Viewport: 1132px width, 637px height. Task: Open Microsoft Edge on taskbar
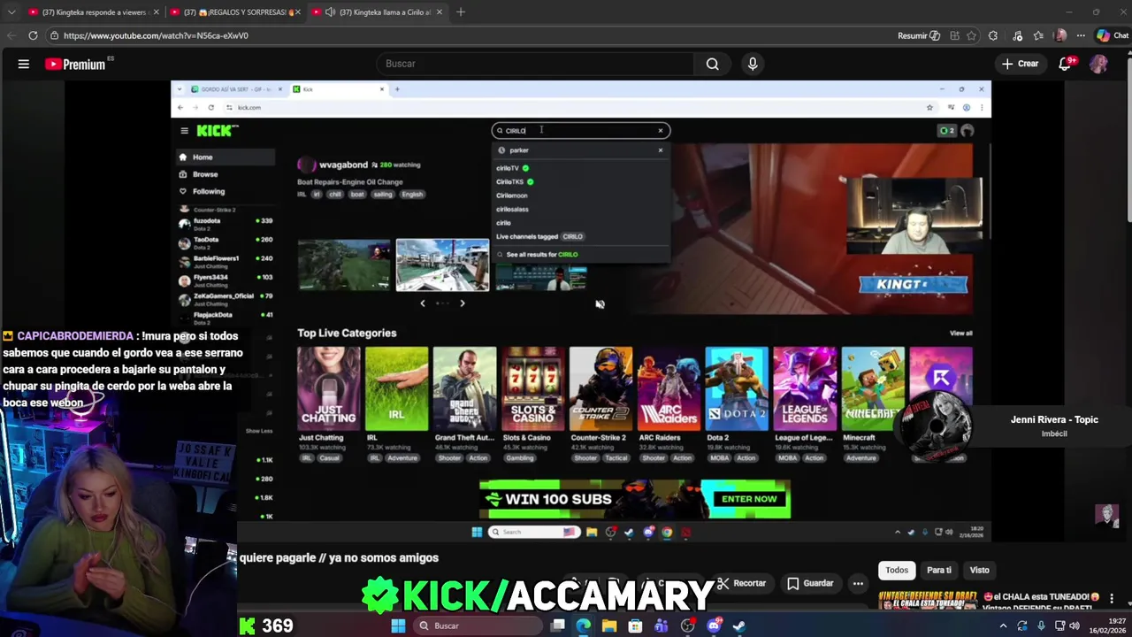(x=583, y=625)
